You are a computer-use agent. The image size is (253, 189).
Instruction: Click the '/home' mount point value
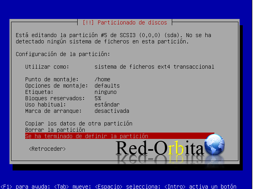(x=102, y=79)
